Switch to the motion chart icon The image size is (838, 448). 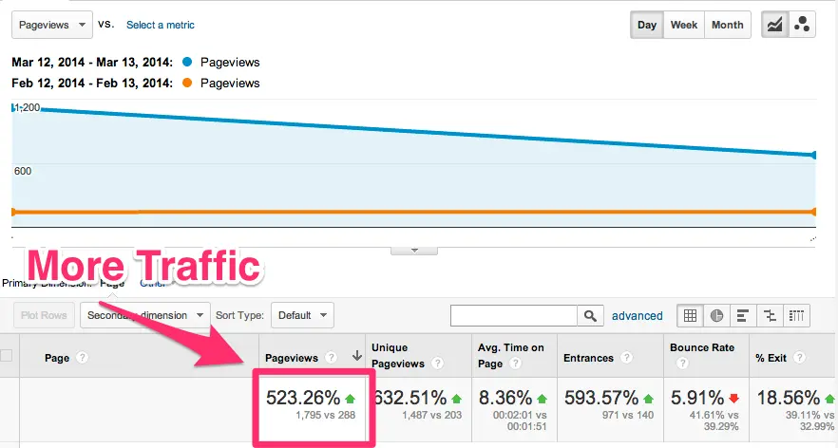(801, 25)
